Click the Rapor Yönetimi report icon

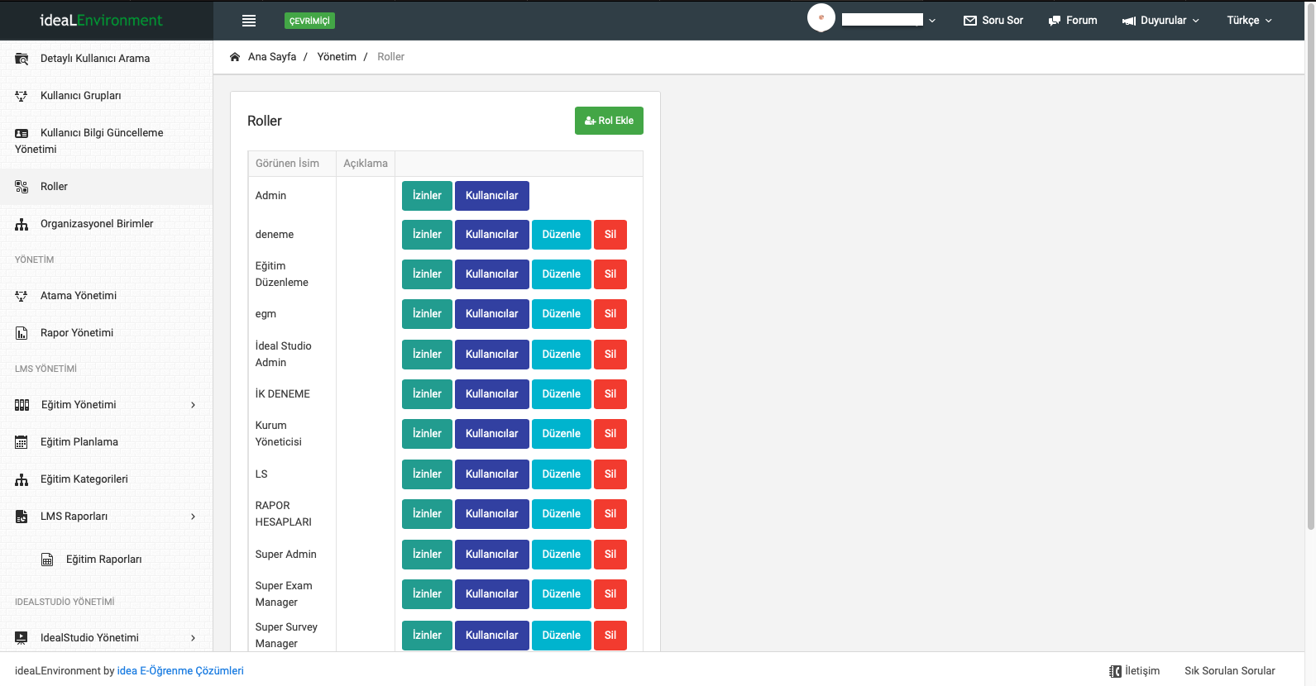click(x=22, y=333)
